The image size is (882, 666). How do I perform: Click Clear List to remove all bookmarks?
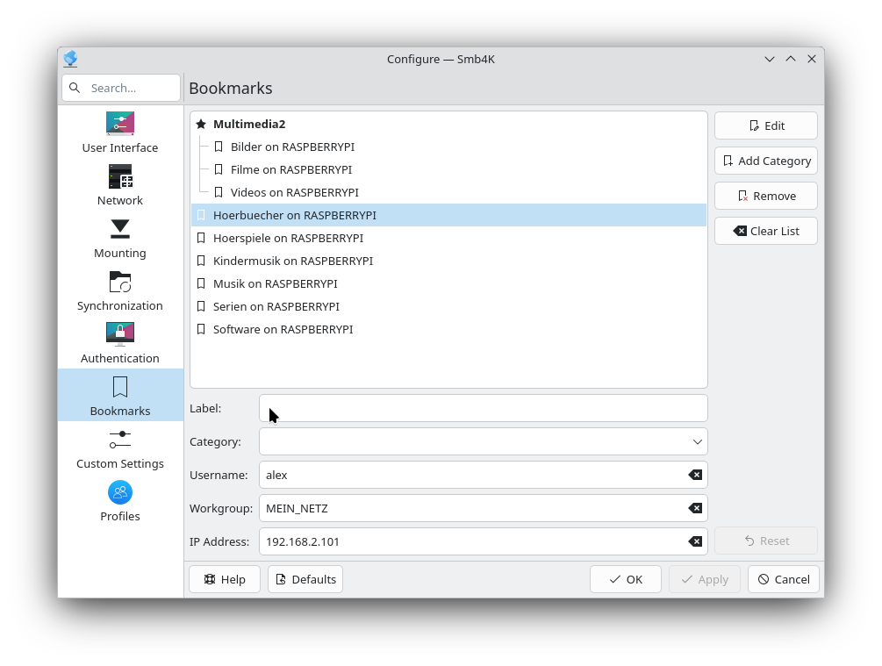[765, 231]
